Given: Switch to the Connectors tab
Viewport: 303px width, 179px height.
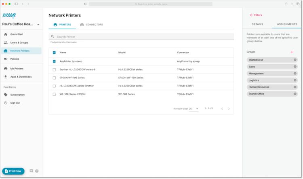Looking at the screenshot, I should (92, 25).
